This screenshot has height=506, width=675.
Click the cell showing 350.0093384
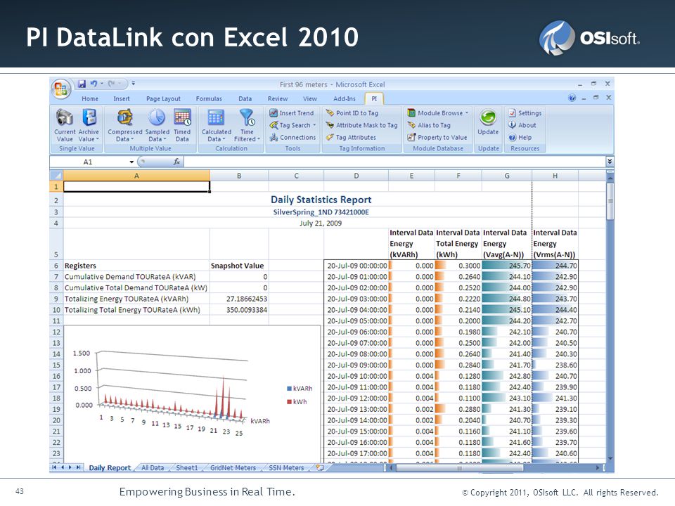tap(239, 310)
